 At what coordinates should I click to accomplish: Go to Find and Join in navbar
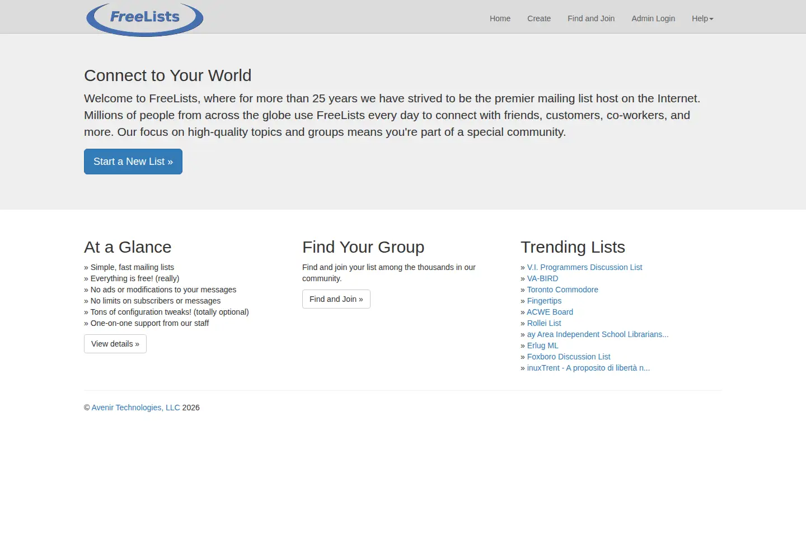coord(591,18)
